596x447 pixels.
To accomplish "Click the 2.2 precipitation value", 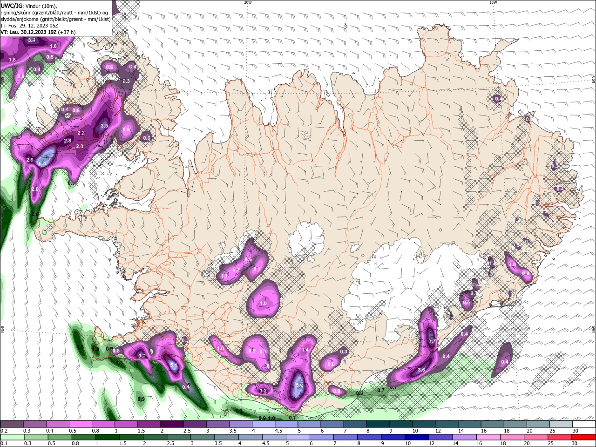I will (81, 133).
